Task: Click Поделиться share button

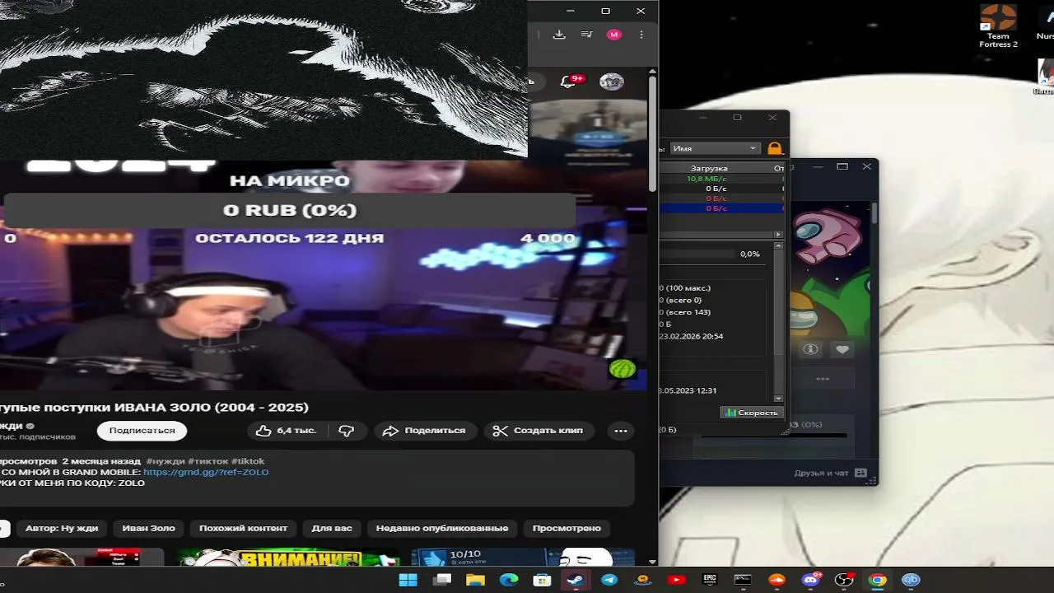Action: (x=424, y=431)
